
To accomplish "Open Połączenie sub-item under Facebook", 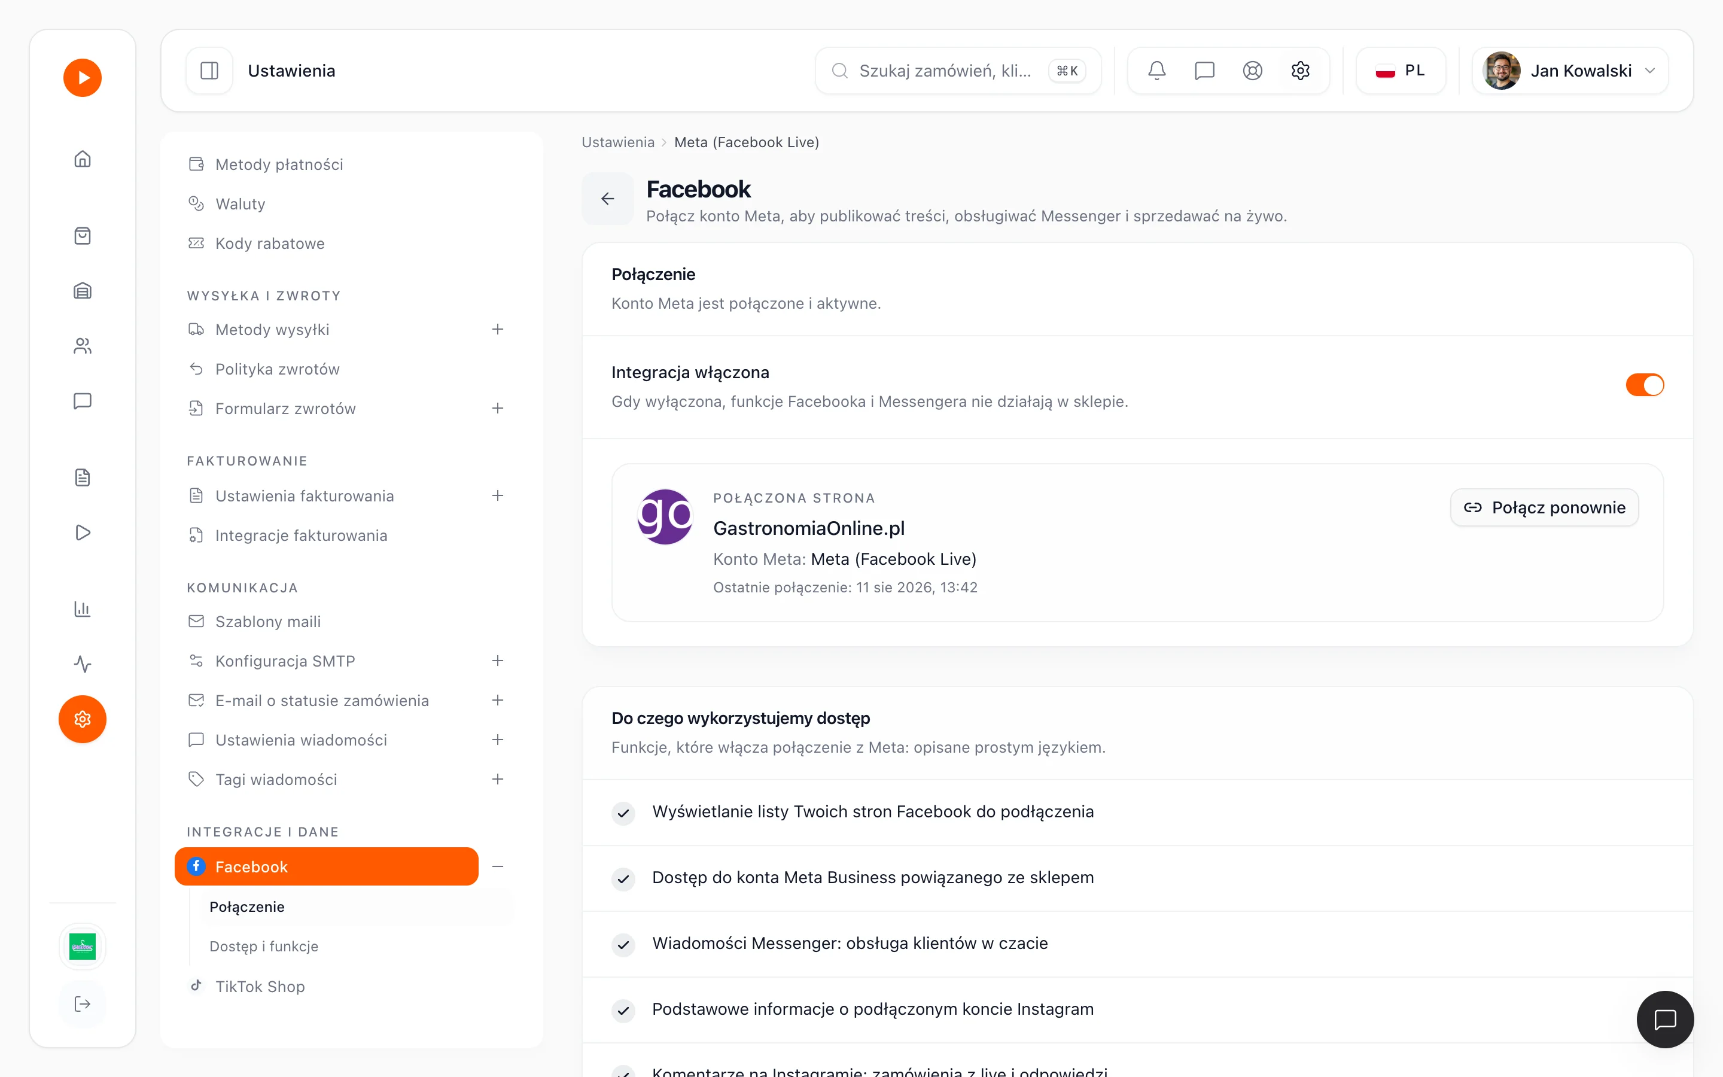I will [357, 906].
